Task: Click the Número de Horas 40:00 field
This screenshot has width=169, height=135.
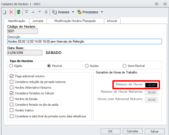Action: (151, 85)
